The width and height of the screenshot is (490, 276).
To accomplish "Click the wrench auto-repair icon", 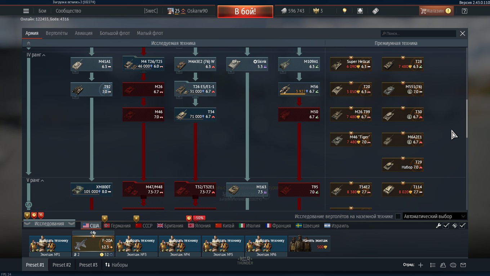I will coord(438,226).
